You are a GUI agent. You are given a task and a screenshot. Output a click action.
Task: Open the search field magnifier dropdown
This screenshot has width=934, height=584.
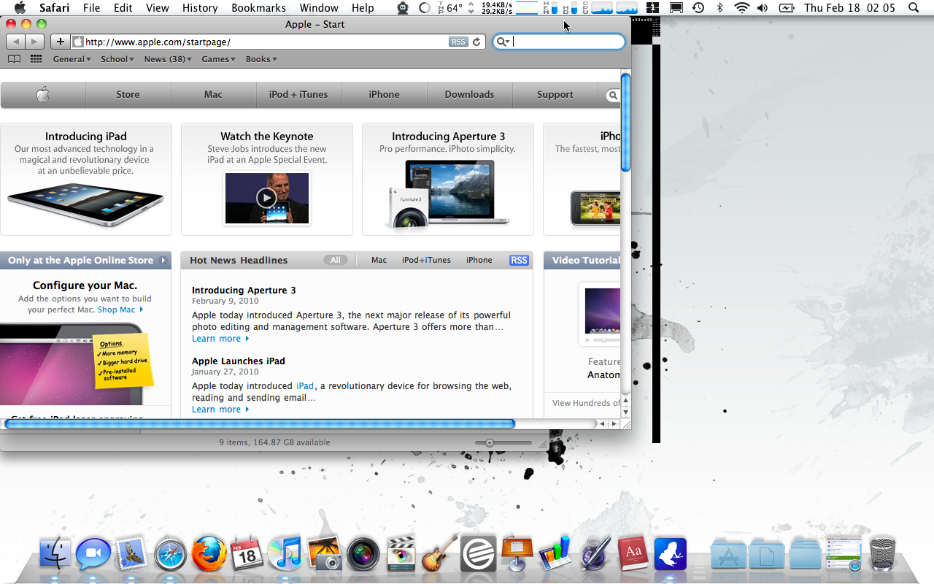[x=502, y=42]
